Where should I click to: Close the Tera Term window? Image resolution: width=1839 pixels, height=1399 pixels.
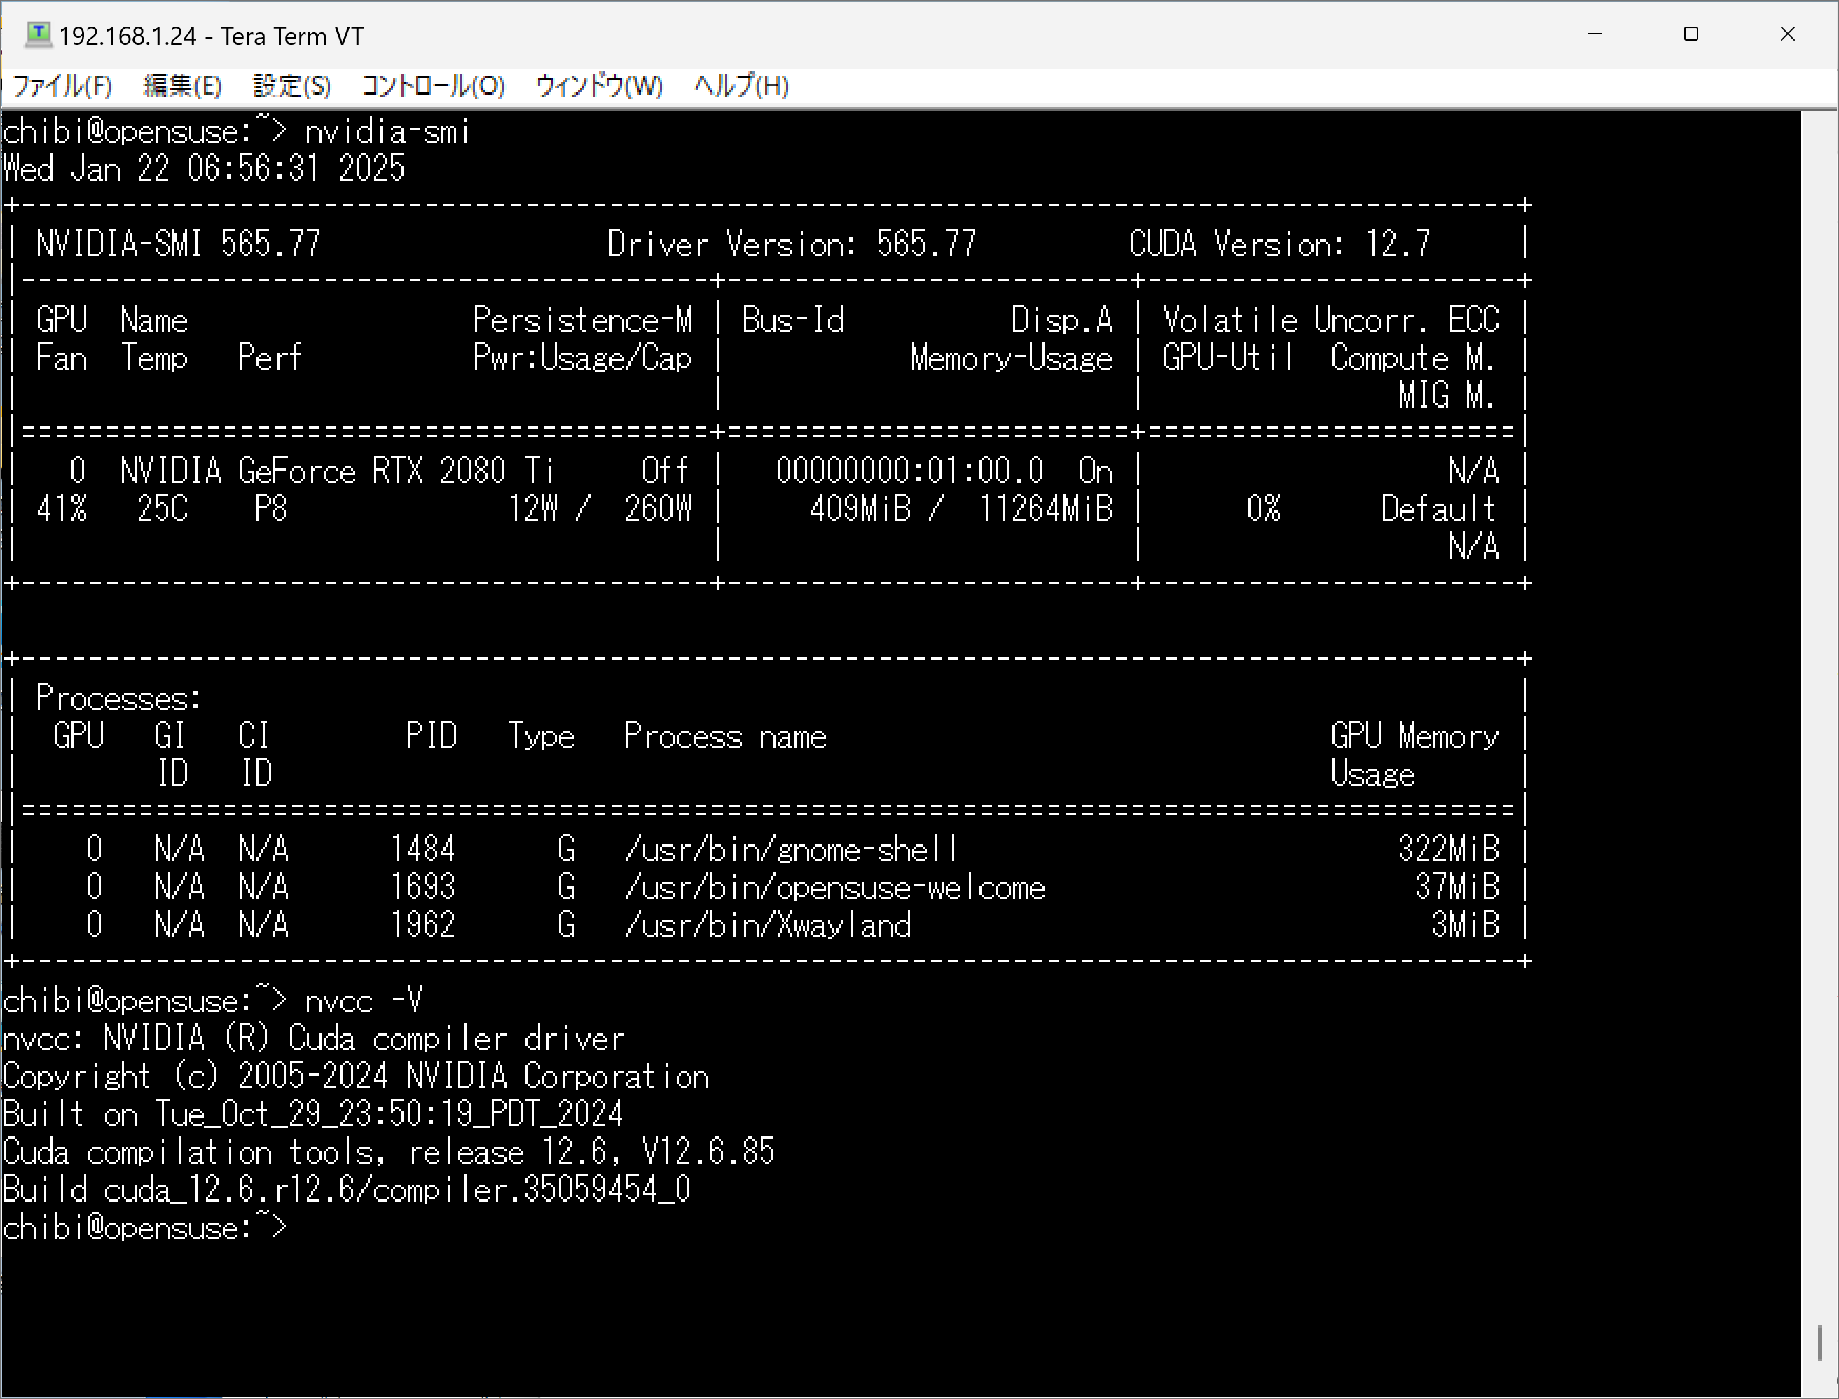pyautogui.click(x=1787, y=34)
